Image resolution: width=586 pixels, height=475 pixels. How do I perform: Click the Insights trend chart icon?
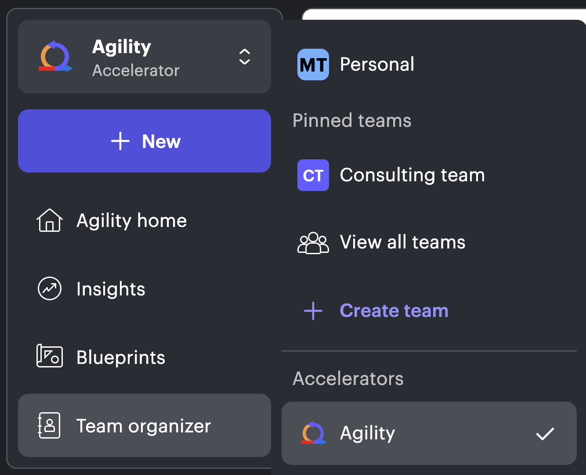click(x=50, y=288)
